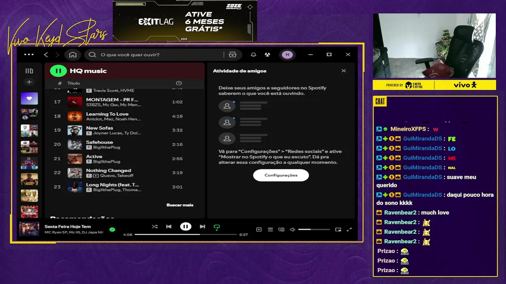The image size is (506, 284).
Task: Open 'HQ music' playlist title
Action: point(88,71)
